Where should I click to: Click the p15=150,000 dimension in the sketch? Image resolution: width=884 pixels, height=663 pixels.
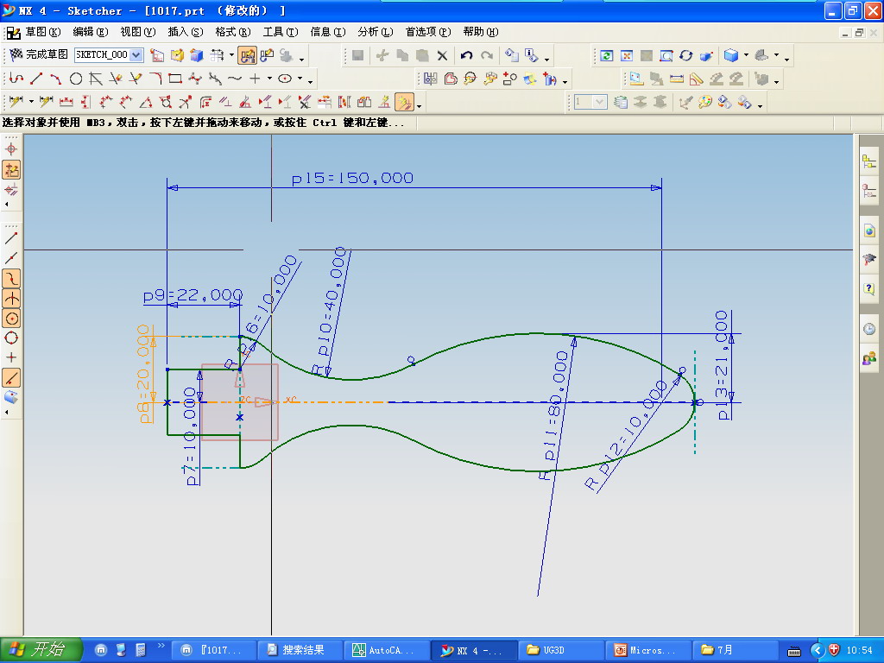click(351, 179)
